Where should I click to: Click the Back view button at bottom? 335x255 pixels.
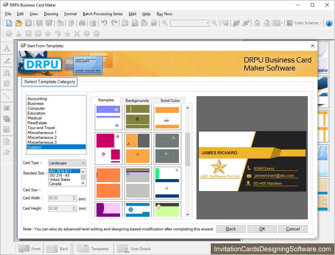point(57,249)
